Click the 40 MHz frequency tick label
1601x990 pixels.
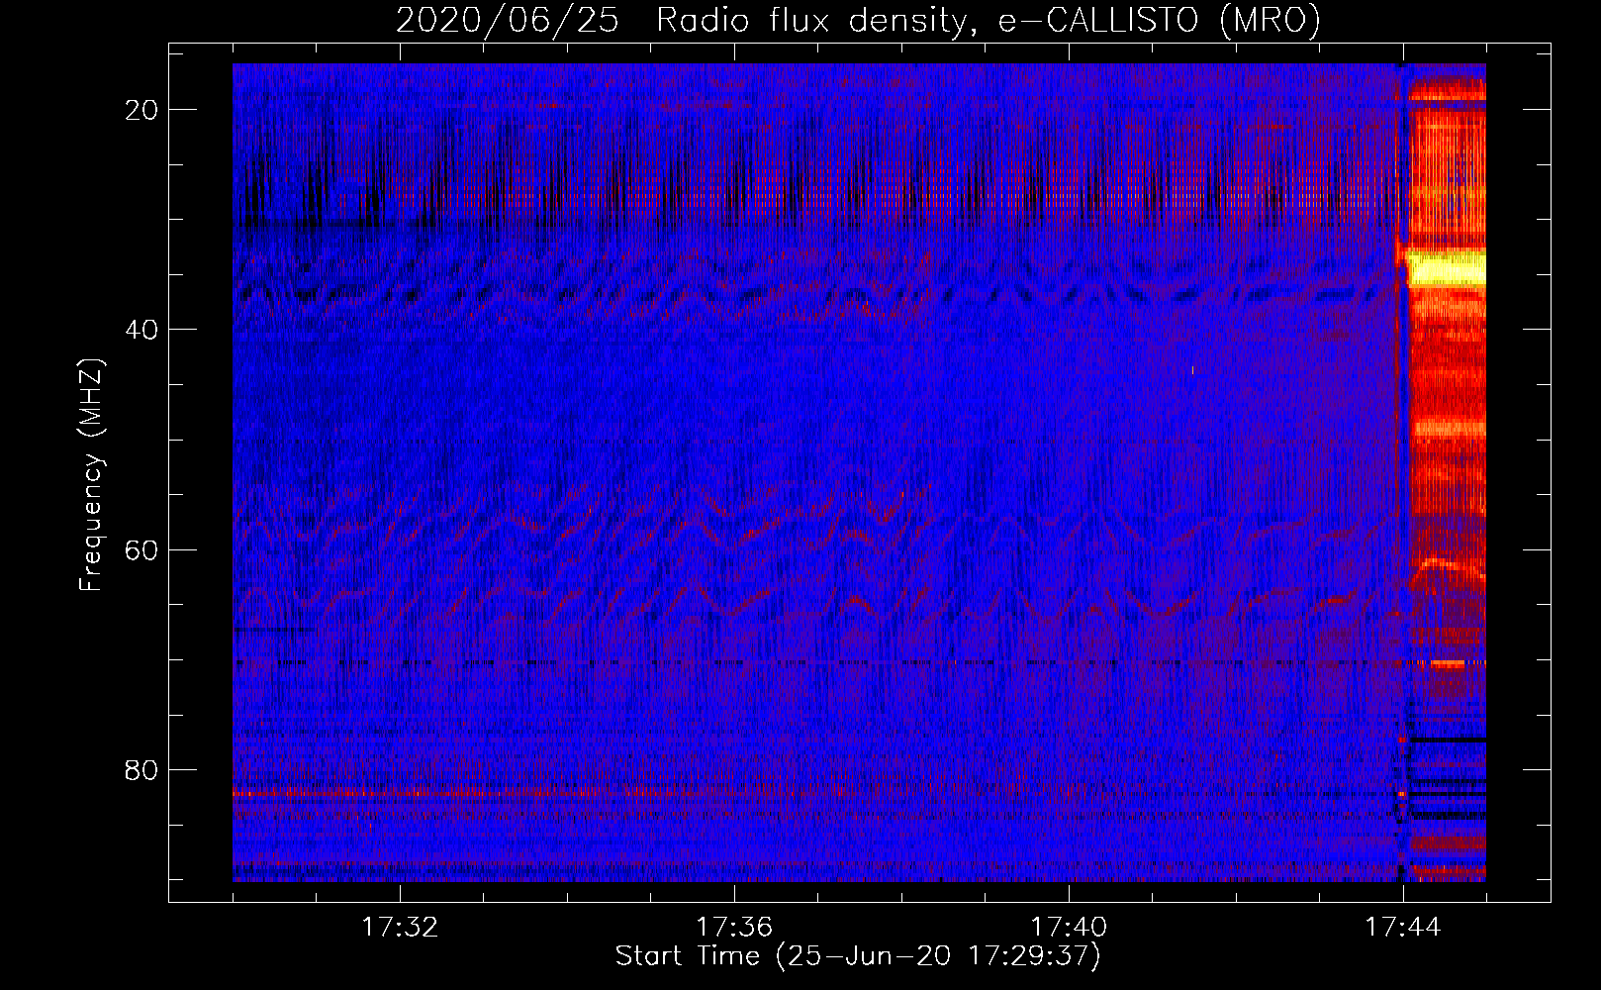tap(141, 330)
